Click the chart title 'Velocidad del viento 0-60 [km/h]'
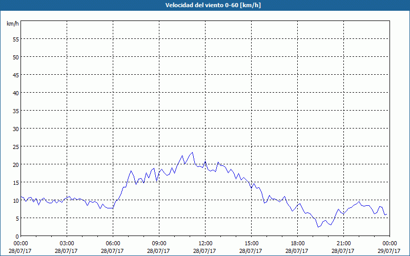This screenshot has height=256, width=410. click(x=213, y=5)
